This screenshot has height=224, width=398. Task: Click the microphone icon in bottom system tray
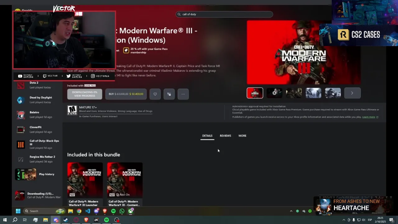pyautogui.click(x=354, y=220)
